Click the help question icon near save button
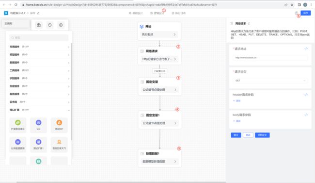The image size is (315, 183). tap(296, 13)
